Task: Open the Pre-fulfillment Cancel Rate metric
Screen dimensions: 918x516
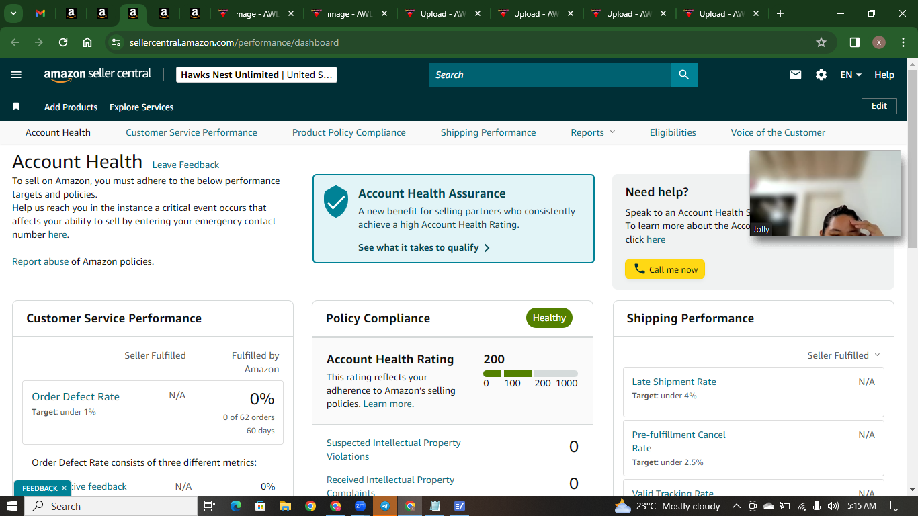Action: [x=679, y=441]
